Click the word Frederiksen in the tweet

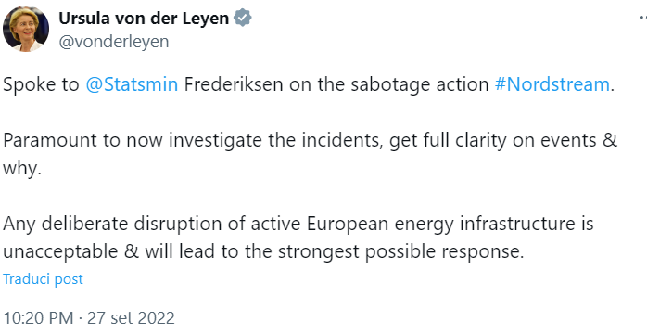(234, 84)
